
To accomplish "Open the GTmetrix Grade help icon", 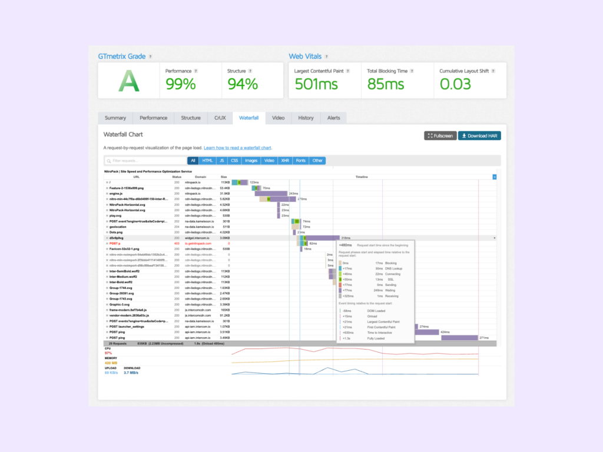I will click(x=150, y=56).
